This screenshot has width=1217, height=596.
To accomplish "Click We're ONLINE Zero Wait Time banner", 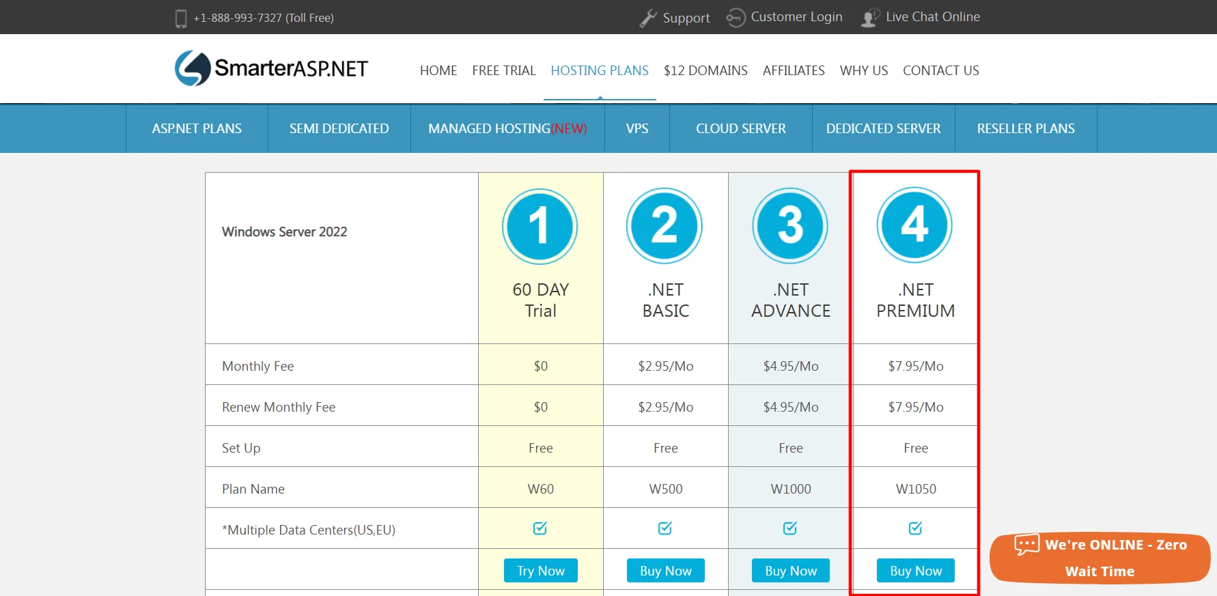I will coord(1100,558).
